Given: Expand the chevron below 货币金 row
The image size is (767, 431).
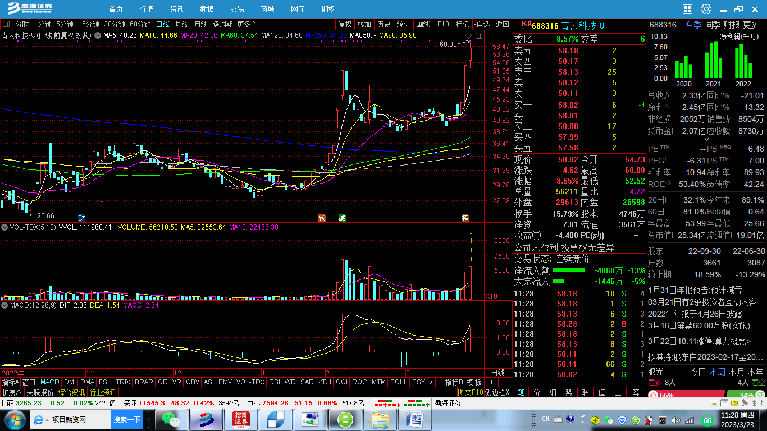Looking at the screenshot, I should [x=706, y=139].
